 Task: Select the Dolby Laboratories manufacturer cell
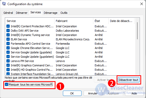click(x=67, y=31)
